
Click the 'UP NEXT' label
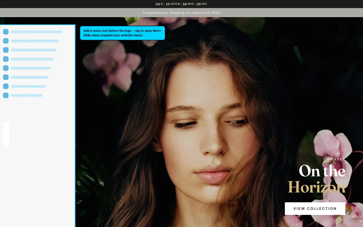336,159
